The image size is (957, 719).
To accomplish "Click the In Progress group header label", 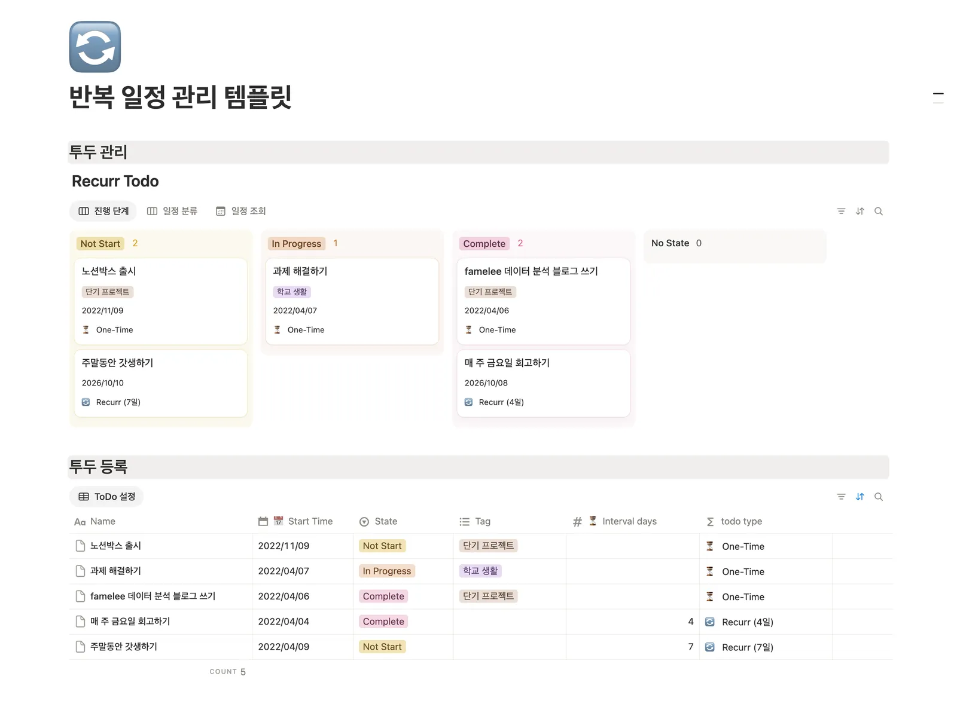I will click(297, 244).
